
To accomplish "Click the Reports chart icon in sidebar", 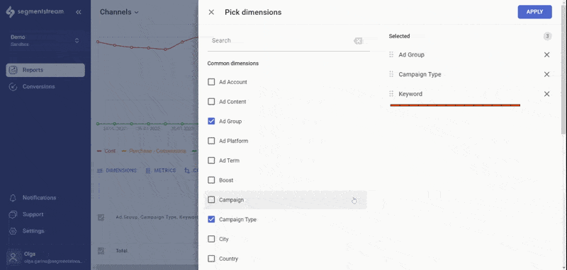I will pos(13,70).
